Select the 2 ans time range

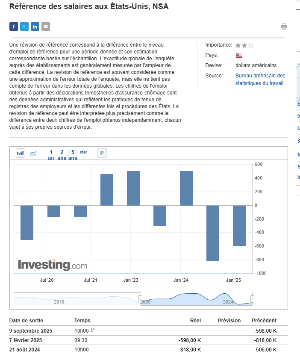tap(62, 155)
